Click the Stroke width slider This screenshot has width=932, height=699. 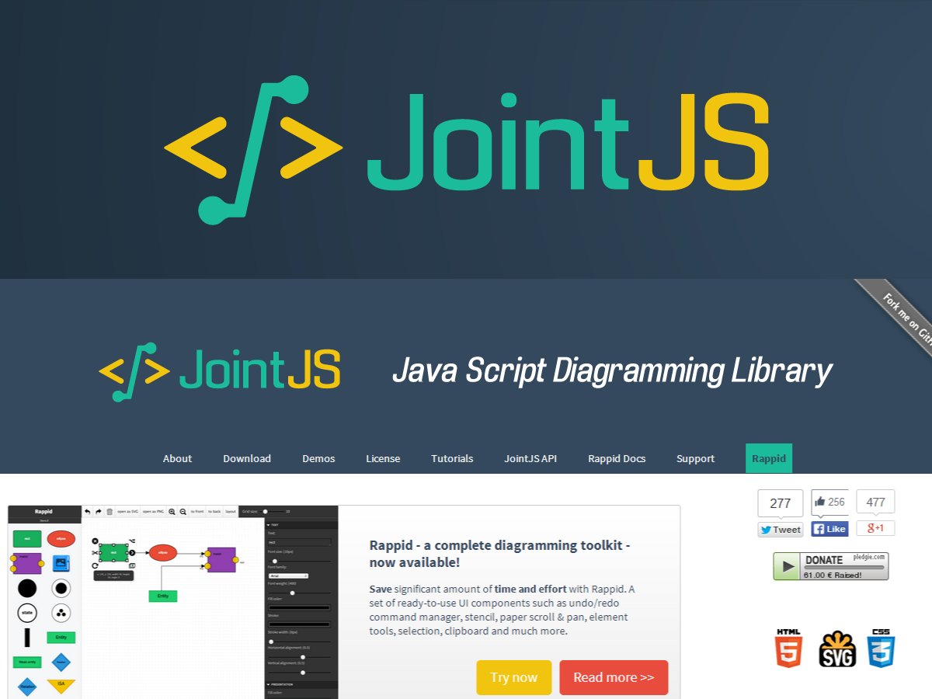[x=299, y=642]
